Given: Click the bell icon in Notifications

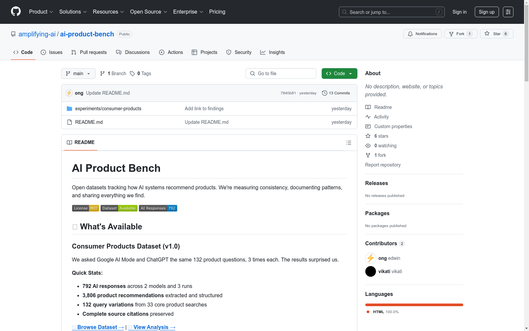Looking at the screenshot, I should [x=410, y=34].
